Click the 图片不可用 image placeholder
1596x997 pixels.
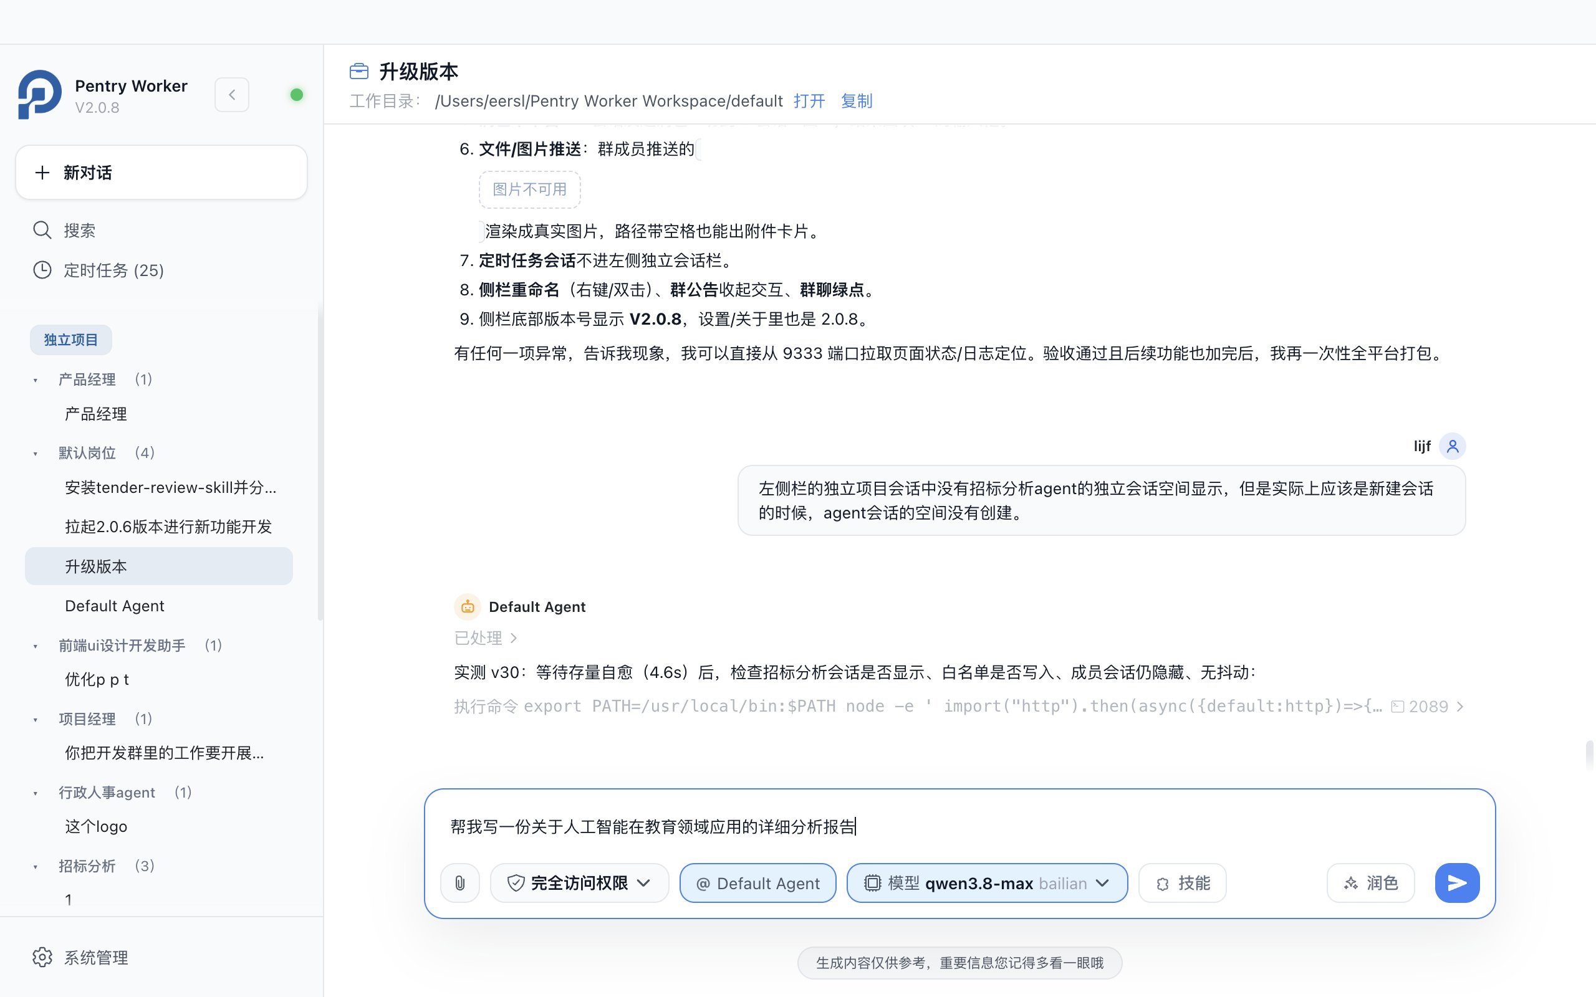coord(529,189)
